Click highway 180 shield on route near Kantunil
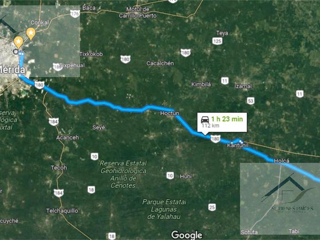This screenshot has width=320, height=240. pos(216,139)
